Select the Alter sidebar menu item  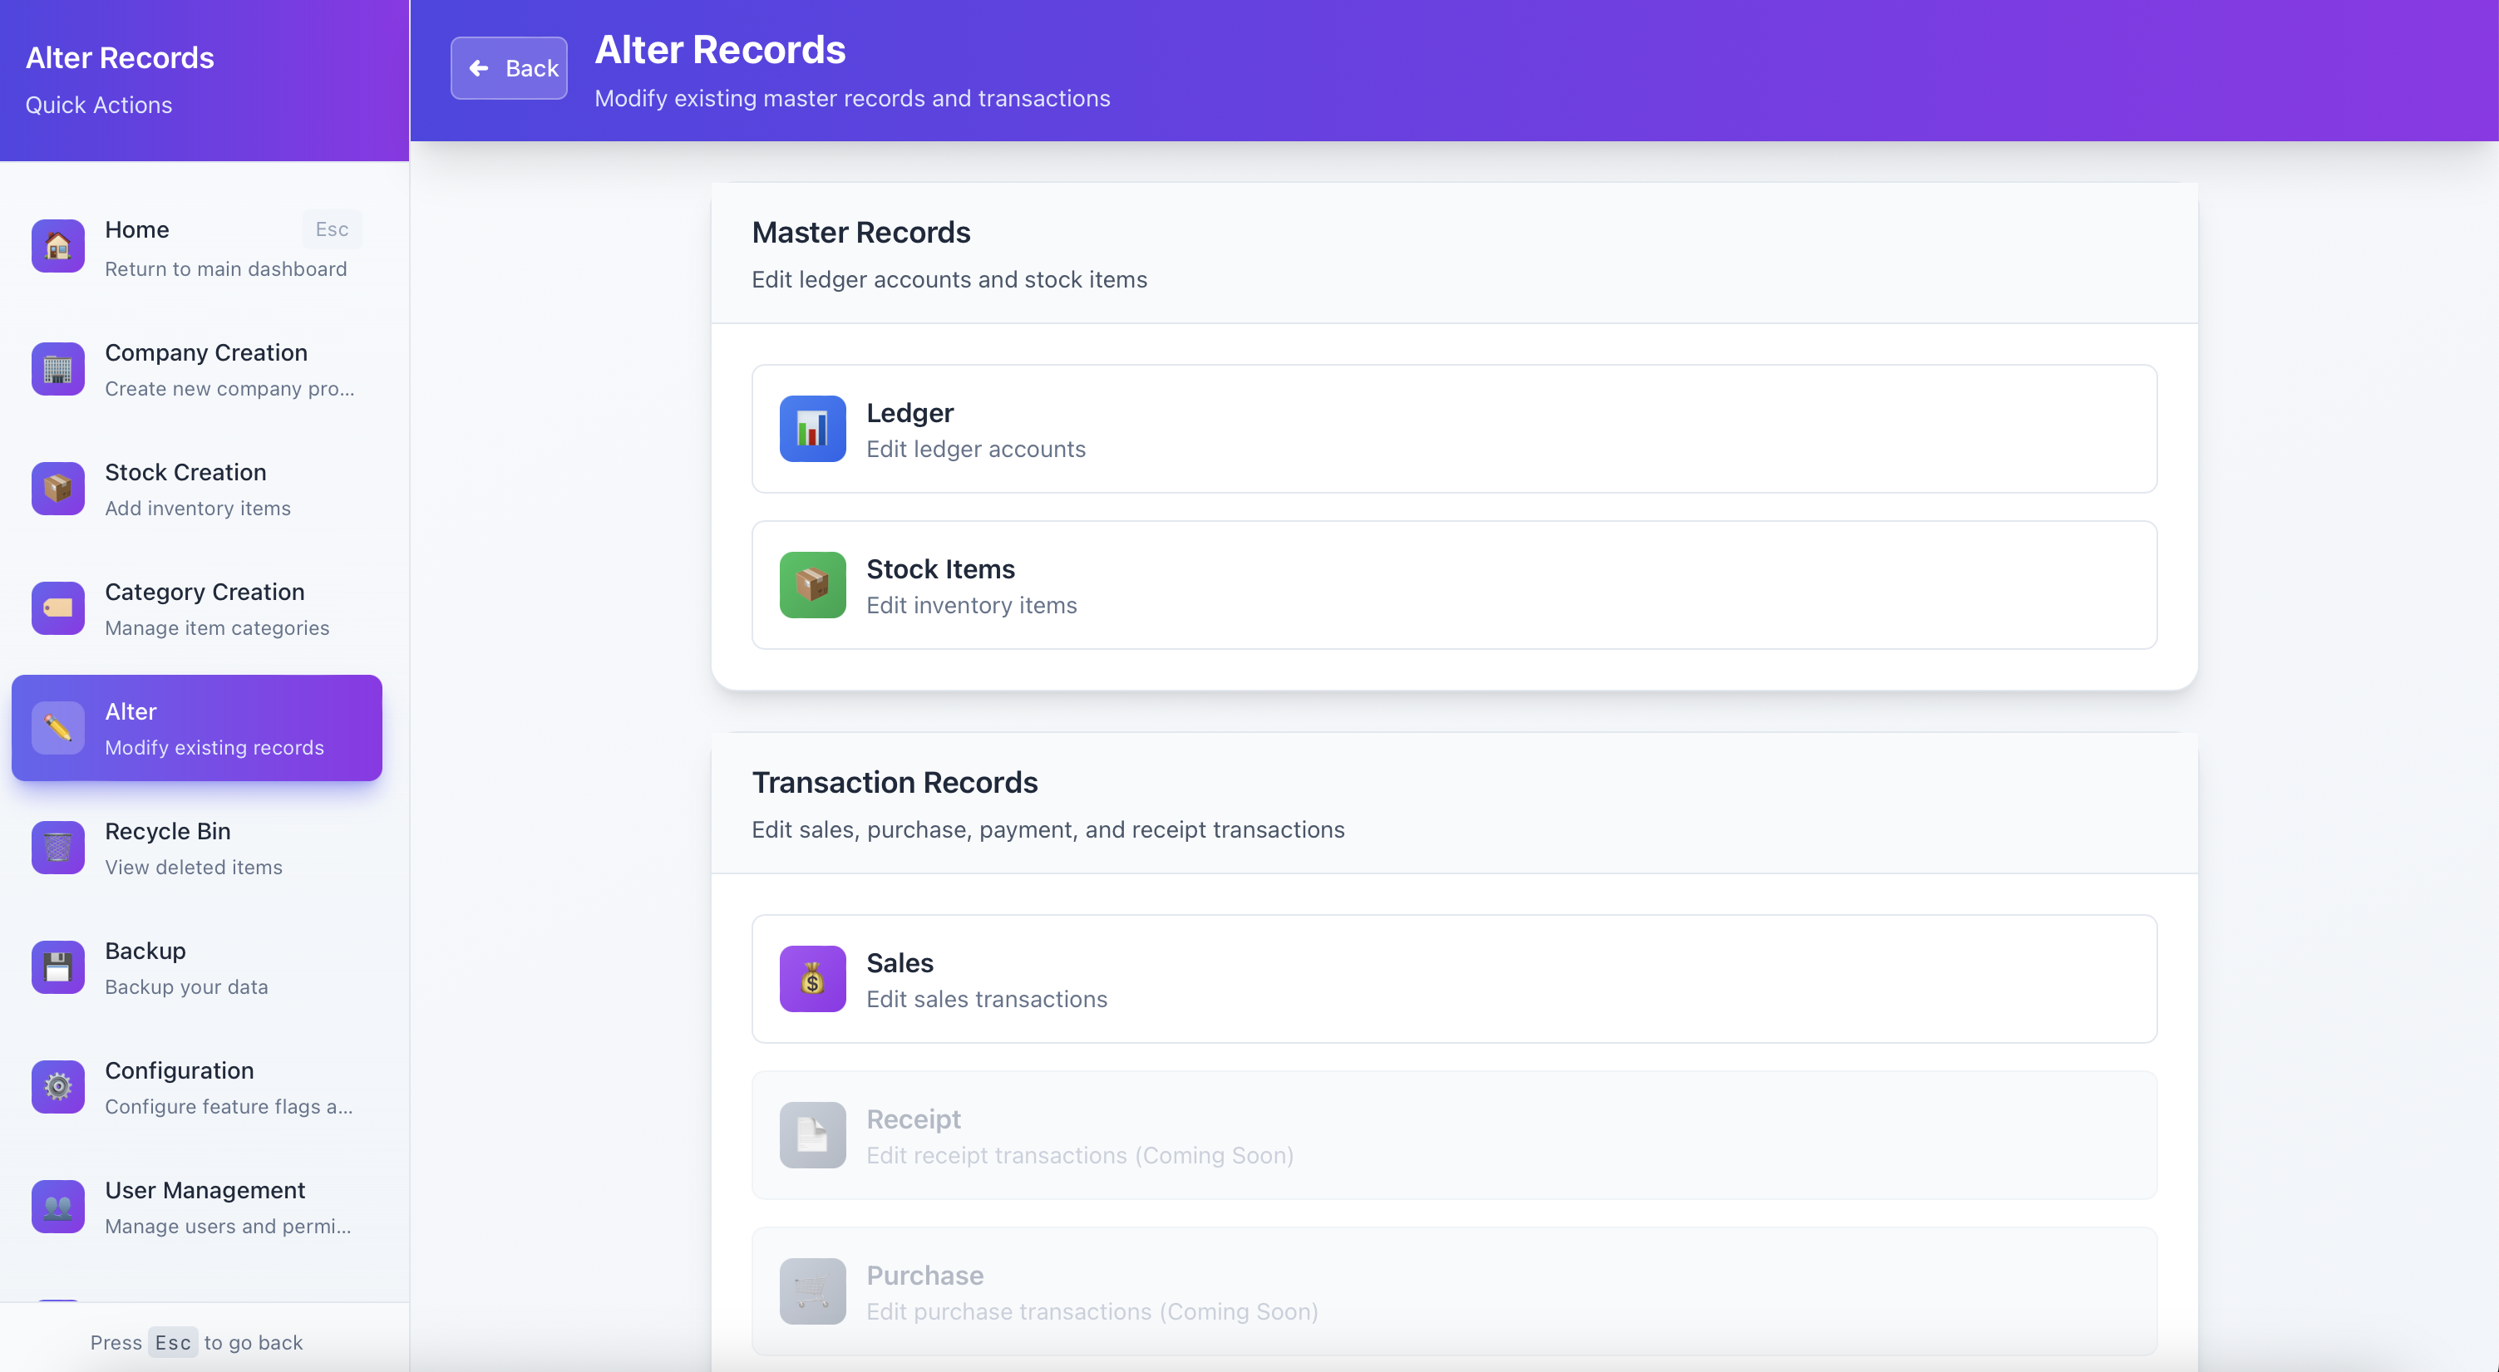coord(197,728)
